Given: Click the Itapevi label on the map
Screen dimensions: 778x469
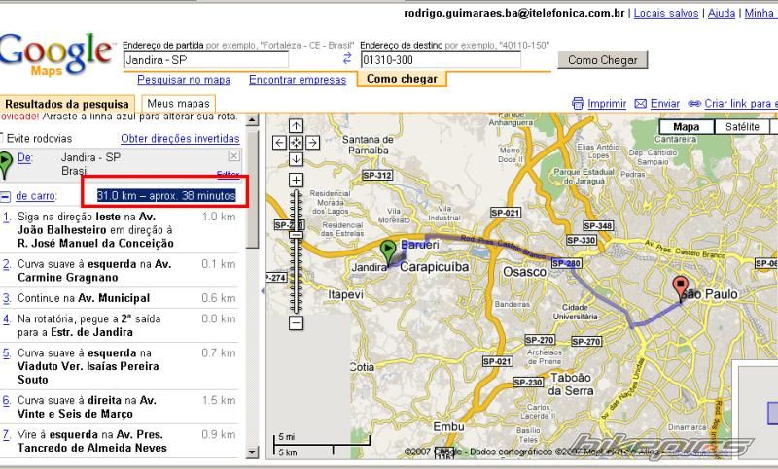Looking at the screenshot, I should point(346,294).
